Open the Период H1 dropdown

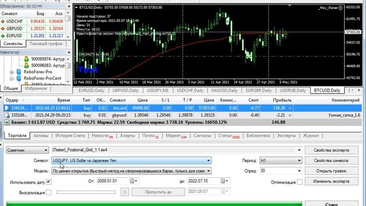click(281, 160)
